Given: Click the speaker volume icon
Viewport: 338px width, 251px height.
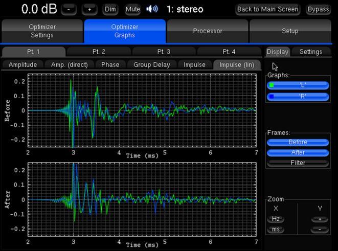Looking at the screenshot, I should pos(152,9).
